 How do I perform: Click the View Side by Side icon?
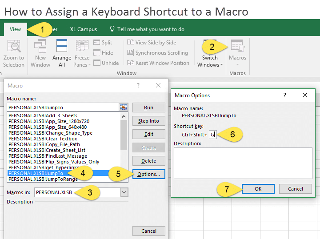(131, 43)
